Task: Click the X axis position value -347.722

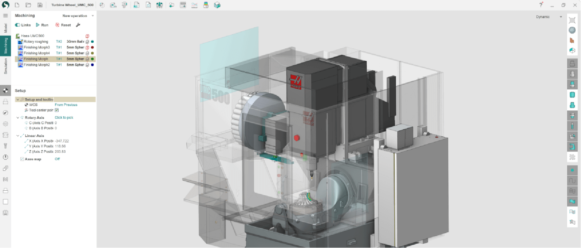Action: coord(62,141)
